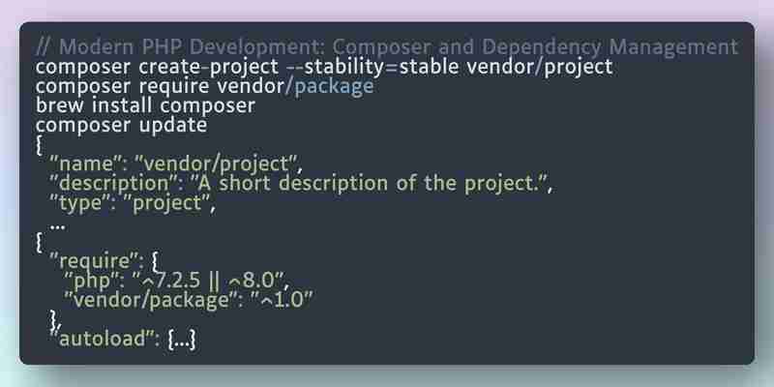Click the blue 'package' word

click(x=334, y=86)
